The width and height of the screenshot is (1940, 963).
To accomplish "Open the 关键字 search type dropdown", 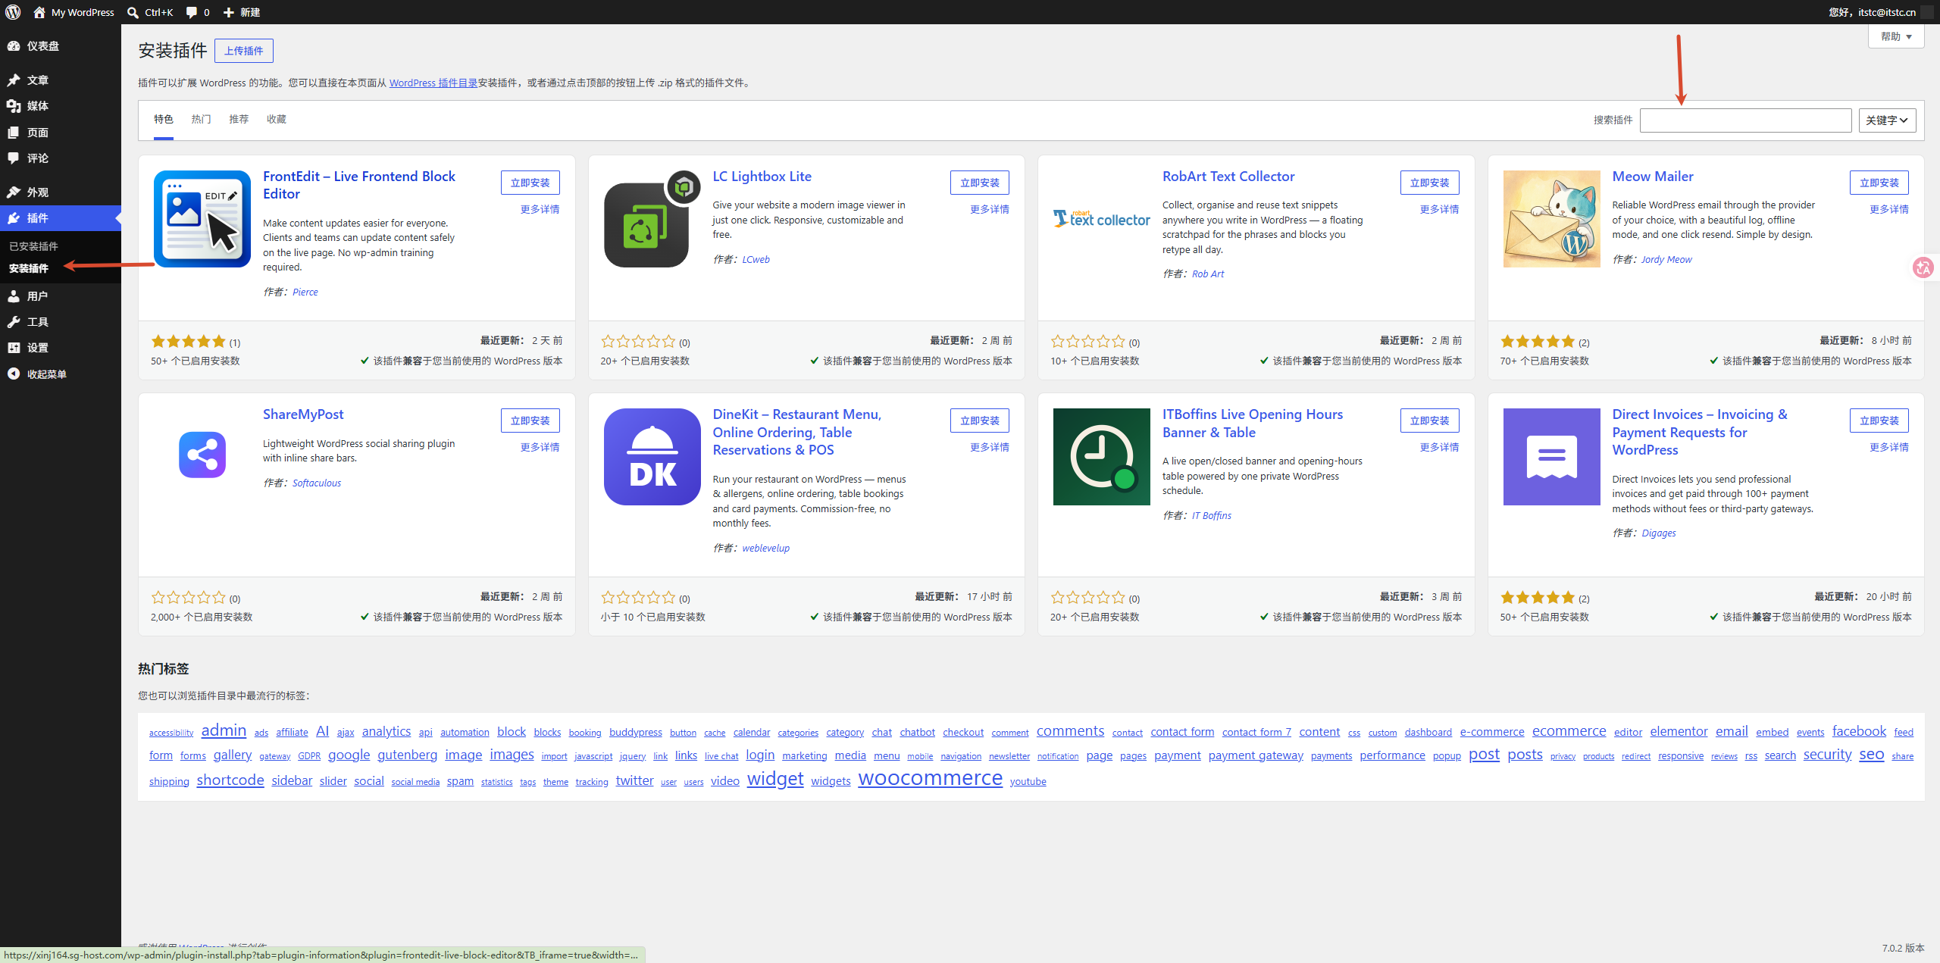I will pos(1887,120).
